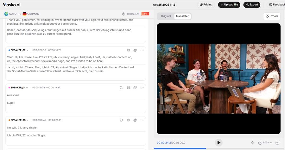Change the GERMAN target language

pyautogui.click(x=31, y=14)
